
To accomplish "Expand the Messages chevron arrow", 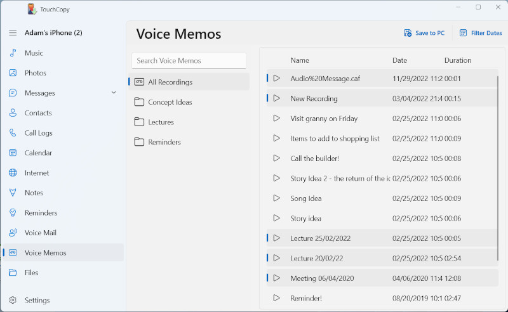I will 114,93.
